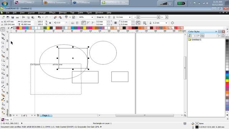This screenshot has height=129, width=229.
Task: Open the Bitmaps menu
Action: tap(63, 13)
